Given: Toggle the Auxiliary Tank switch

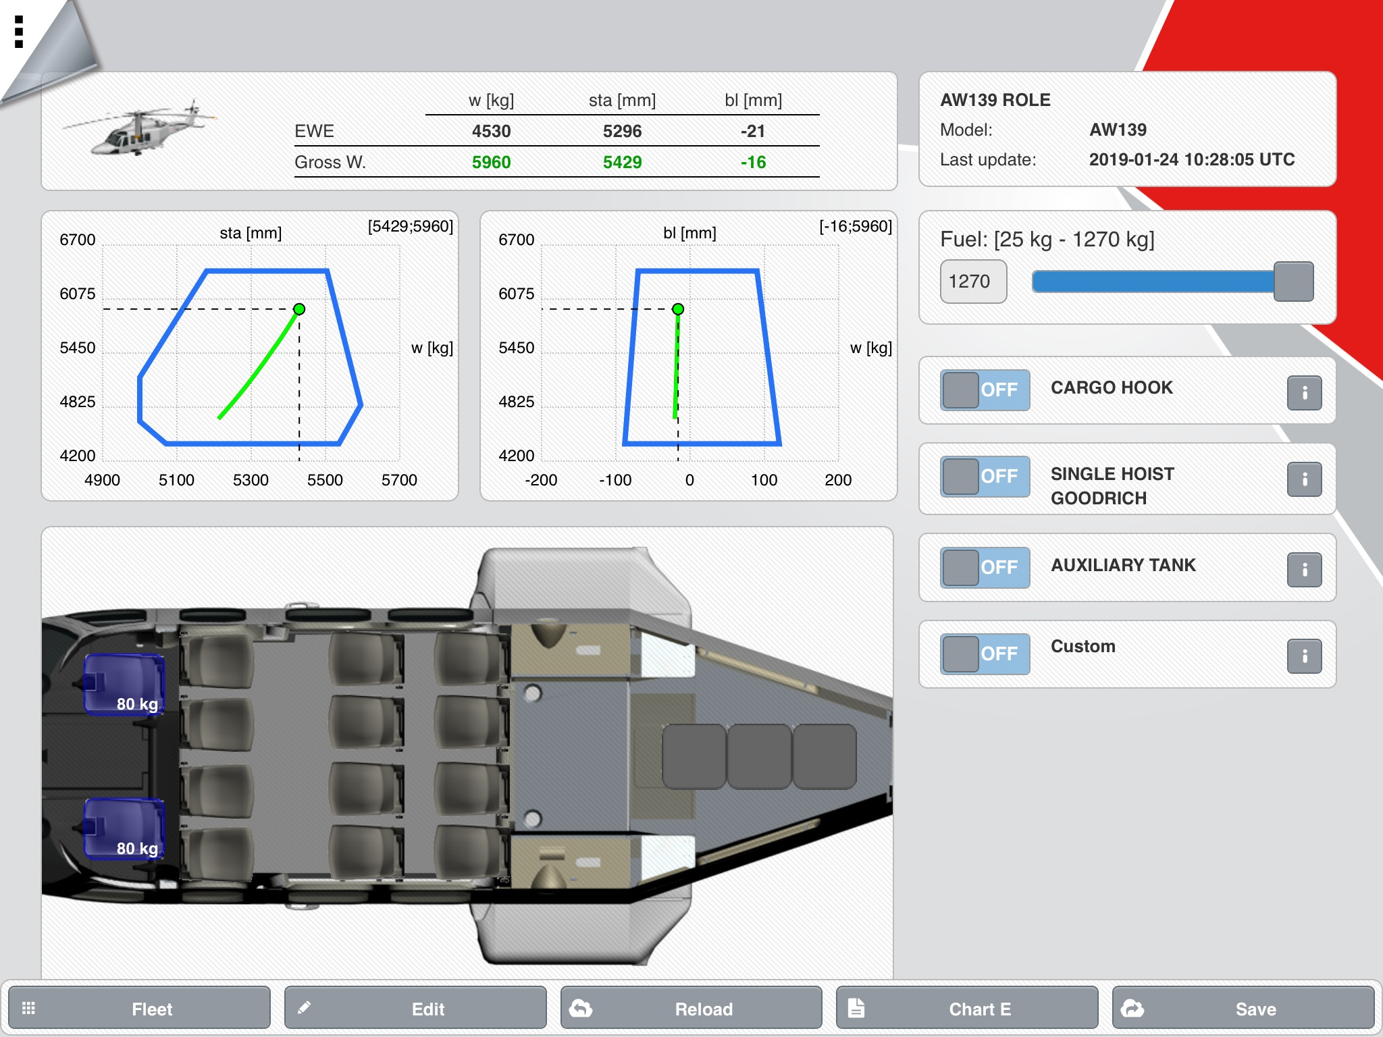Looking at the screenshot, I should [985, 567].
